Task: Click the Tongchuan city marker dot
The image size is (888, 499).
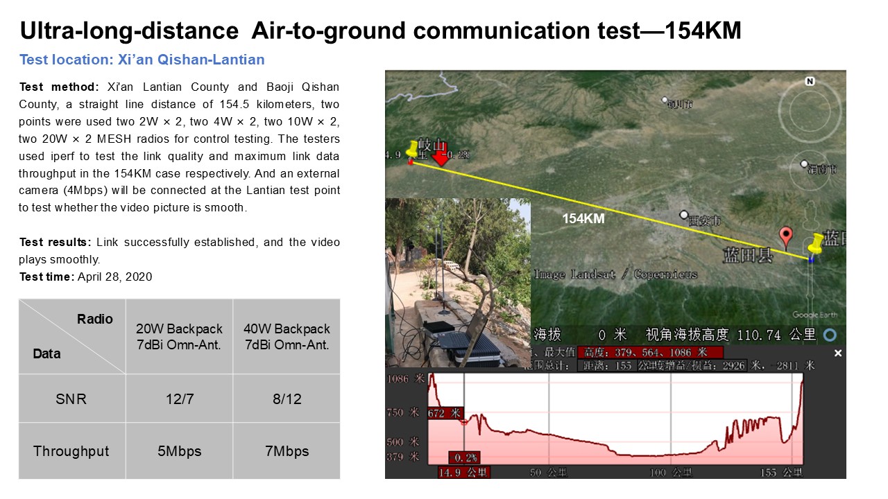Action: (x=665, y=100)
